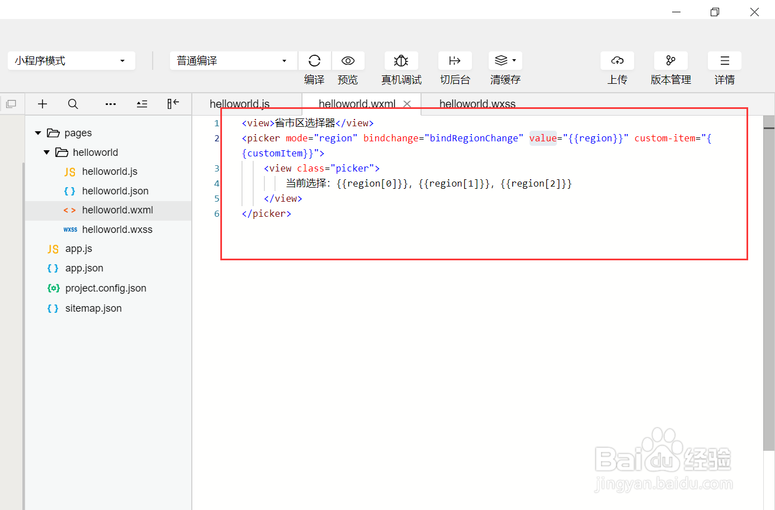Click the 当前选择 text in code
Viewport: 775px width, 510px height.
click(x=306, y=183)
